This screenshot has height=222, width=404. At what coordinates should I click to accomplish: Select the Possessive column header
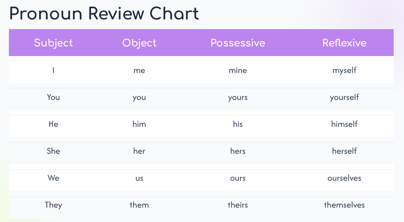coord(238,43)
